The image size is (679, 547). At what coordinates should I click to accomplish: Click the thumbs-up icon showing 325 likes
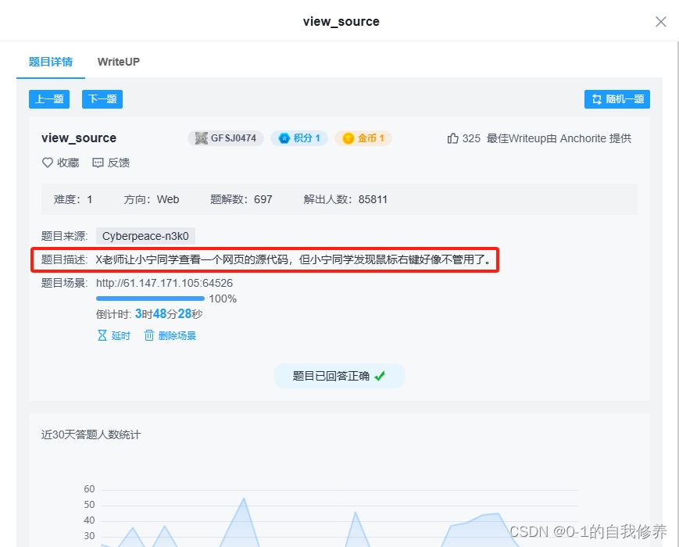(x=454, y=138)
